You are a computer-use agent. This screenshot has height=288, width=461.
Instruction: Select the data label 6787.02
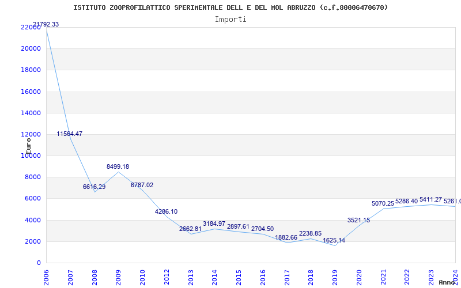(142, 185)
